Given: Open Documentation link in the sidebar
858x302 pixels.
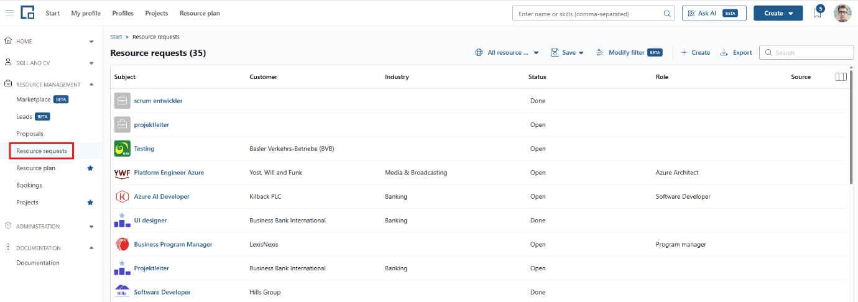Looking at the screenshot, I should [x=38, y=263].
